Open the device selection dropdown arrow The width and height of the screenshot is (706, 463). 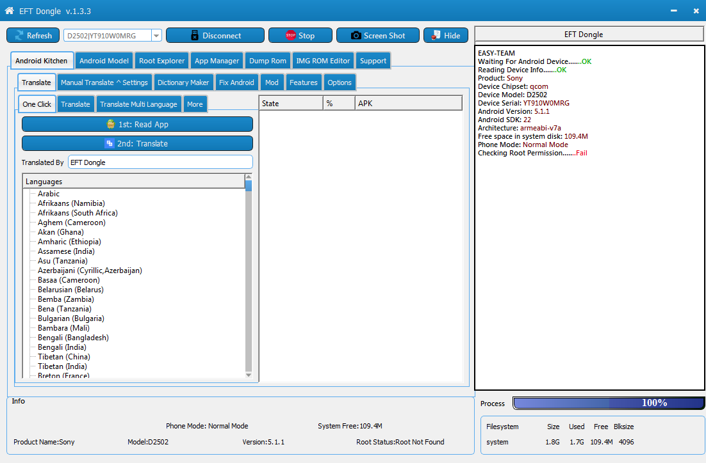tap(156, 36)
